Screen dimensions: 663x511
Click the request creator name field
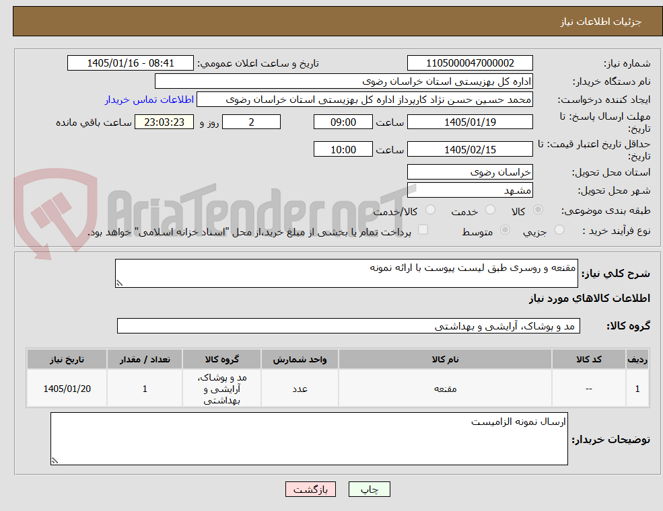point(364,100)
